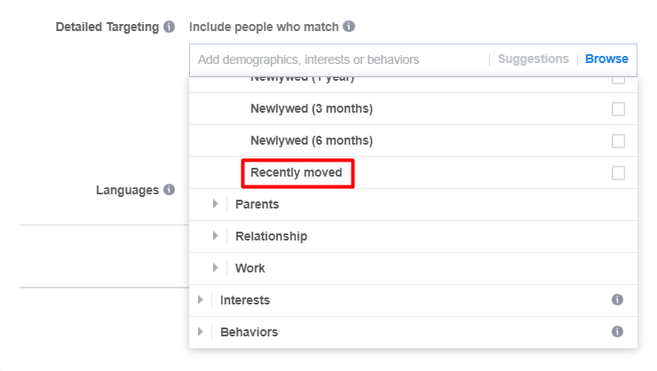Click info icon beside Detailed Targeting

[x=169, y=27]
